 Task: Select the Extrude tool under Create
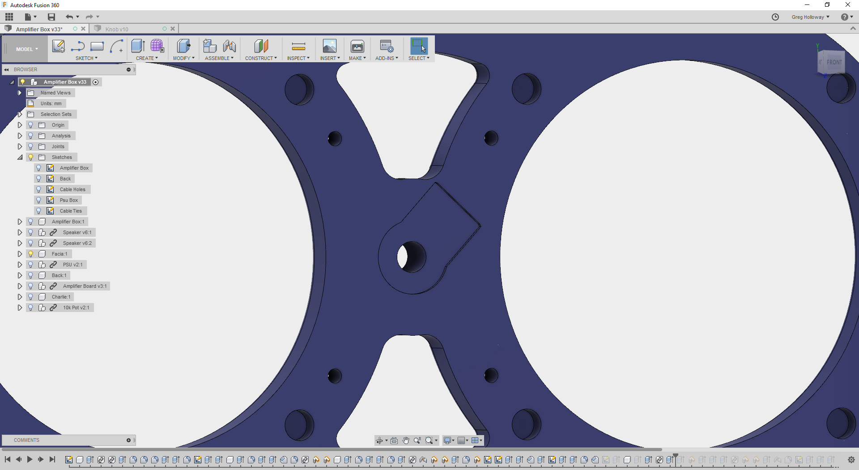coord(137,46)
